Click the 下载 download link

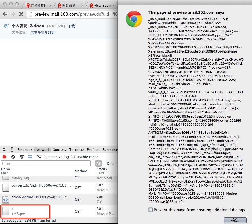pyautogui.click(x=71, y=26)
